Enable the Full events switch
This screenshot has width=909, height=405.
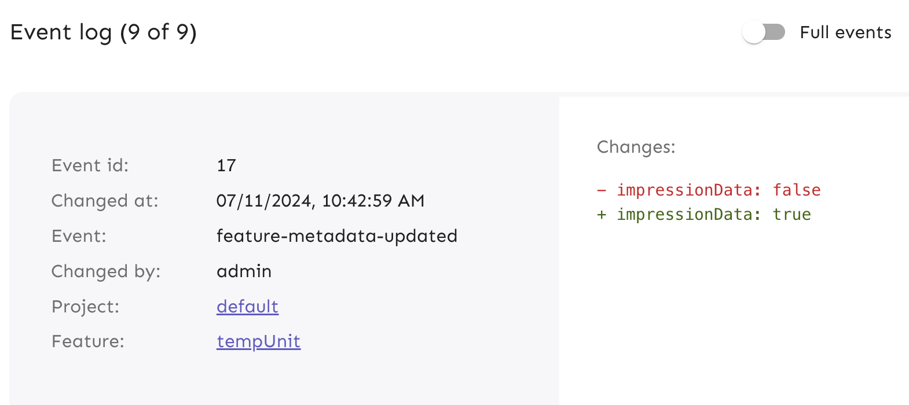[764, 32]
